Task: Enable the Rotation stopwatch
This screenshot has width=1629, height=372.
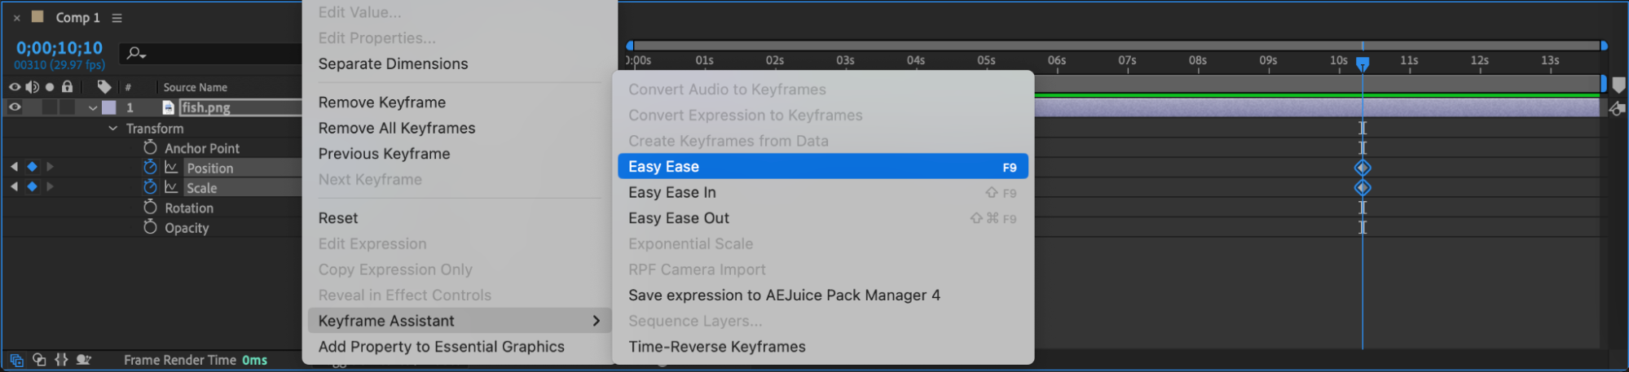Action: [x=150, y=208]
